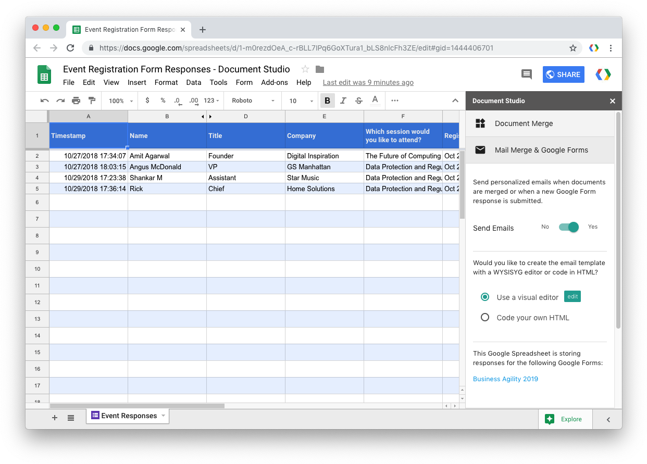Screen dimensions: 647x464
Task: Apply bold formatting with the B icon
Action: [327, 101]
